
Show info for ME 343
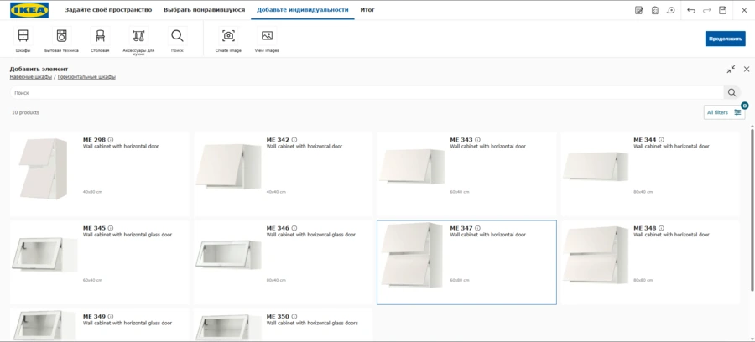pos(477,139)
